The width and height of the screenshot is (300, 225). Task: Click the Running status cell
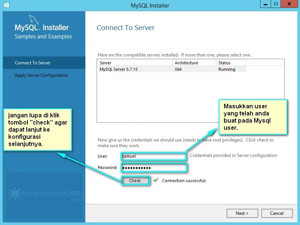click(x=227, y=69)
